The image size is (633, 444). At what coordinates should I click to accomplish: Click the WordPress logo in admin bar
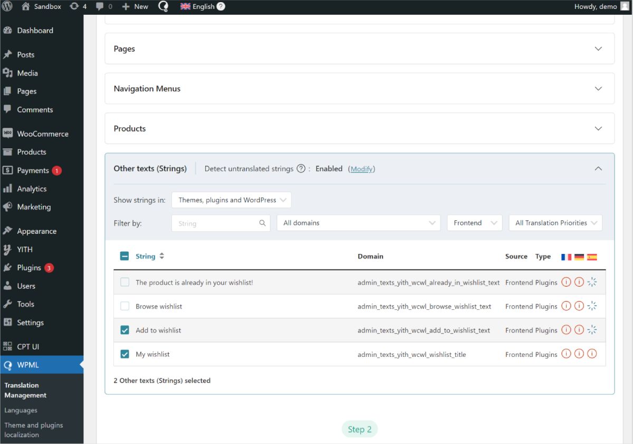7,6
